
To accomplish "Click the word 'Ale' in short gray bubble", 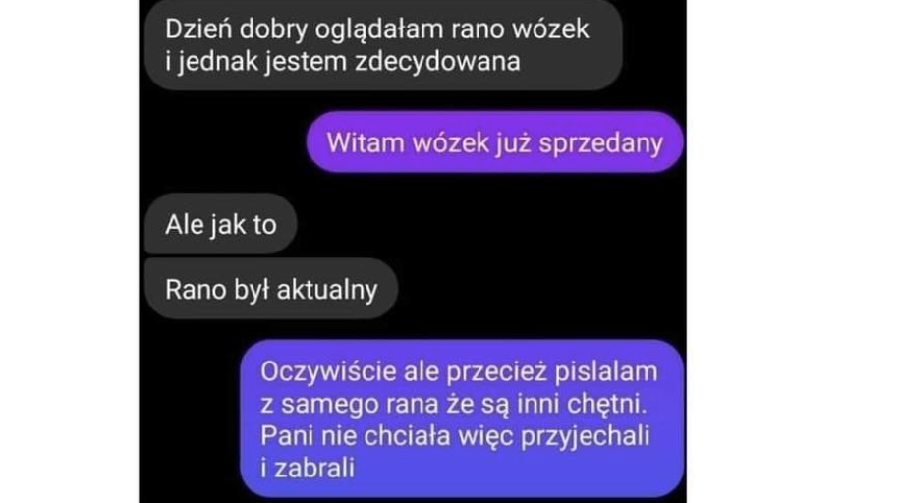I will 184,224.
